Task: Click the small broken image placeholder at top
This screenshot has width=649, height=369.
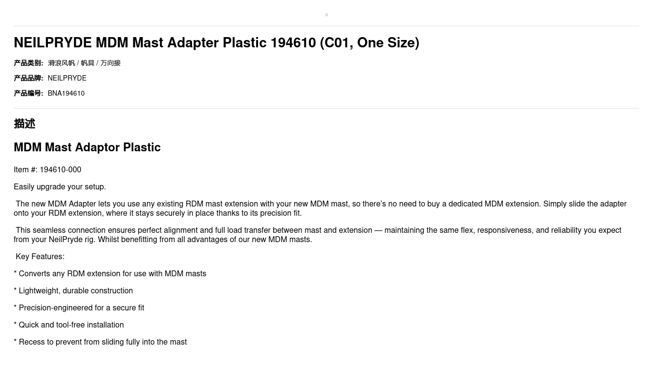Action: pyautogui.click(x=326, y=15)
